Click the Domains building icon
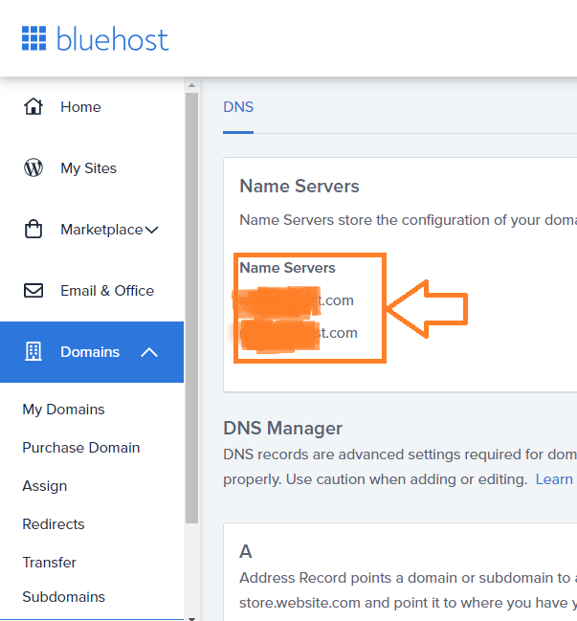 [33, 351]
